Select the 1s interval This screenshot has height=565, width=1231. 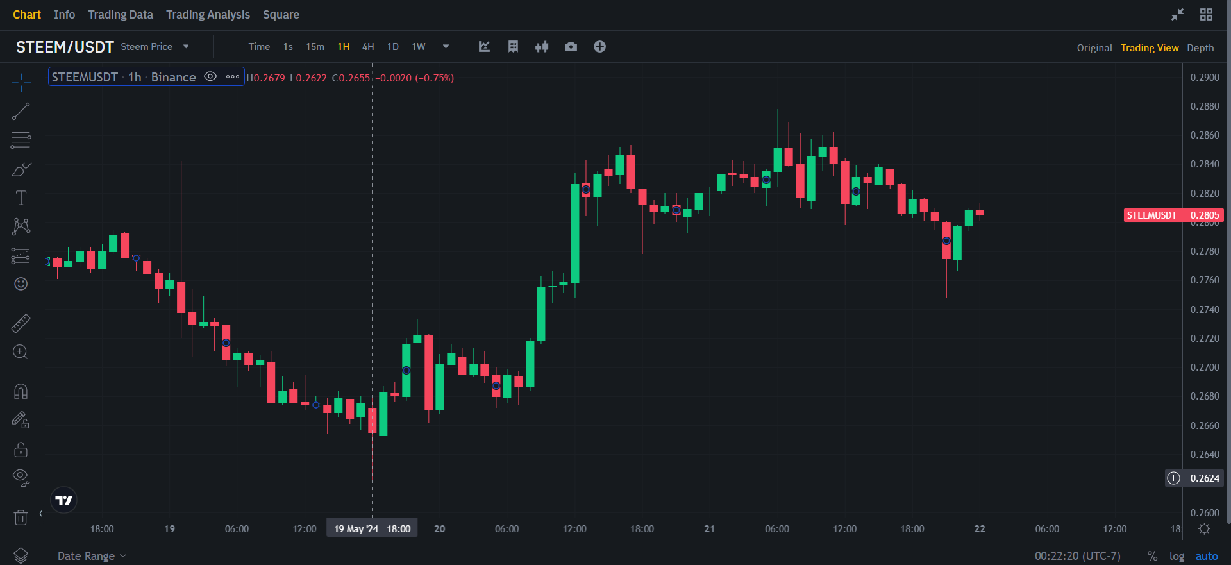(x=288, y=47)
